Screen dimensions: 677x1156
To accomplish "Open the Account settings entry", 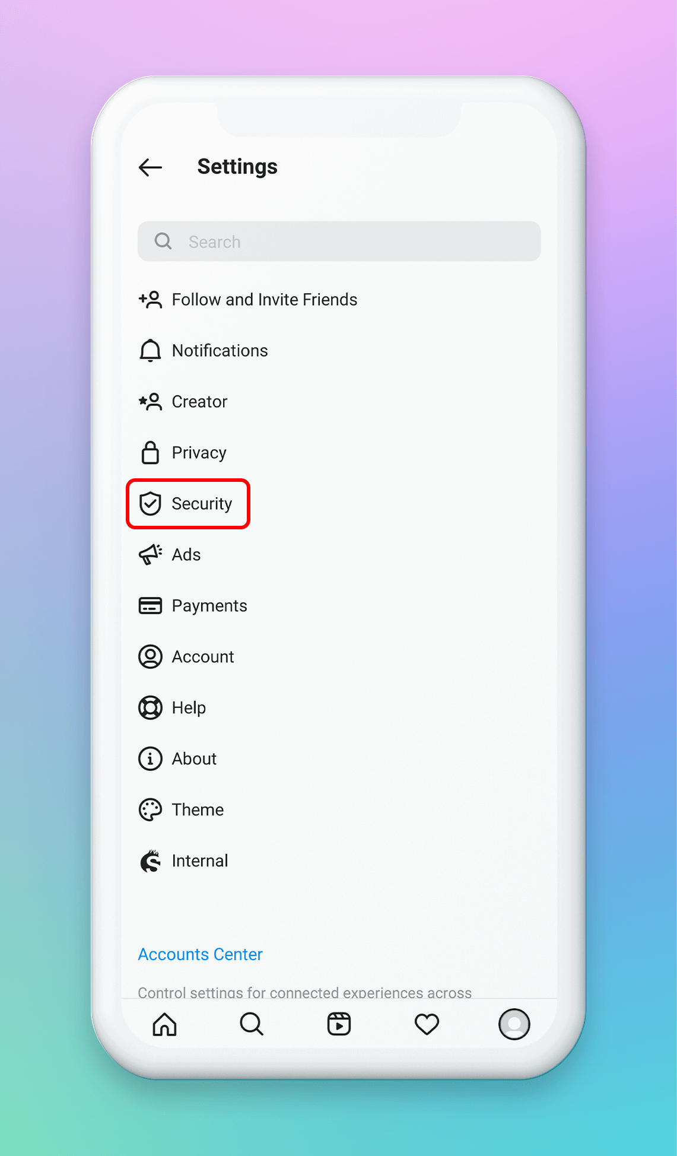I will (x=203, y=657).
